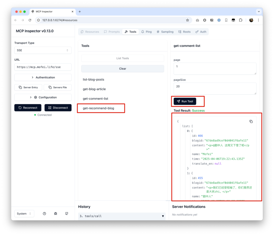Open a new browser tab
The height and width of the screenshot is (235, 274).
click(x=80, y=12)
